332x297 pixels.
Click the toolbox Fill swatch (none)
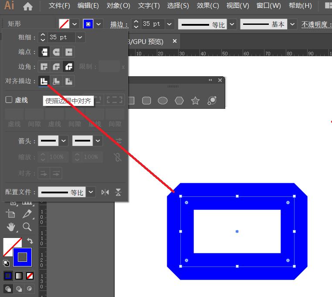click(x=9, y=243)
